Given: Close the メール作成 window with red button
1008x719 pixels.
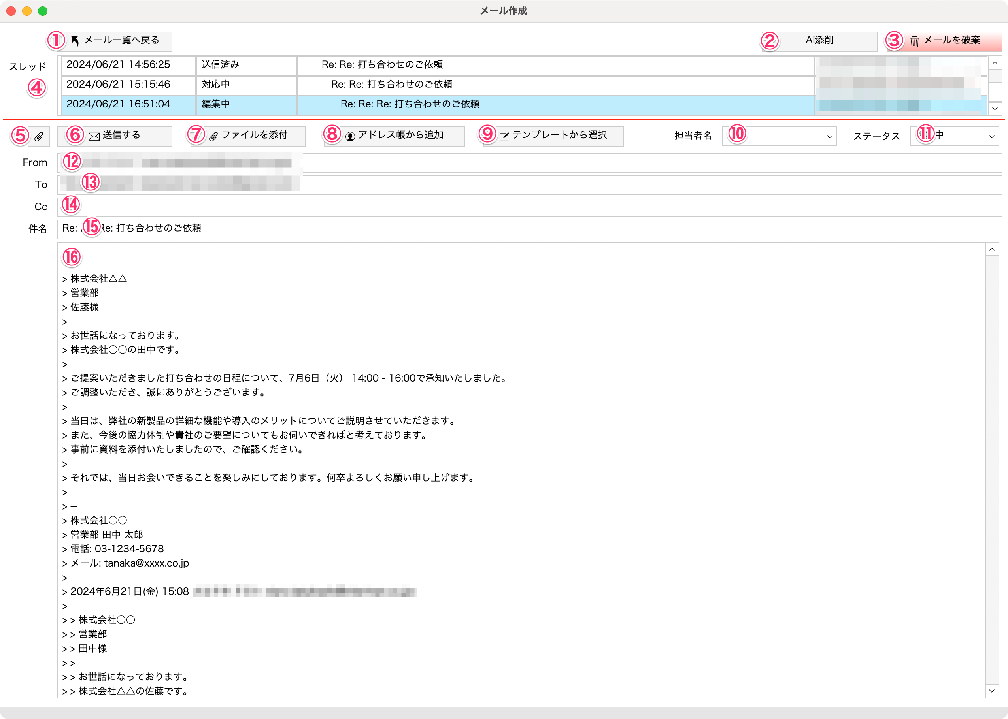Looking at the screenshot, I should coord(11,11).
